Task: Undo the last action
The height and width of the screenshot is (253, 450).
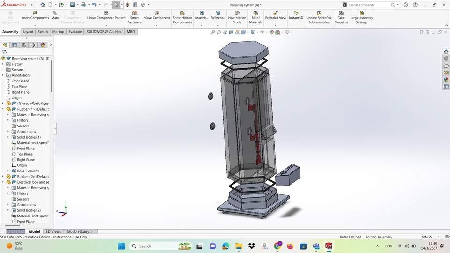Action: pyautogui.click(x=94, y=5)
